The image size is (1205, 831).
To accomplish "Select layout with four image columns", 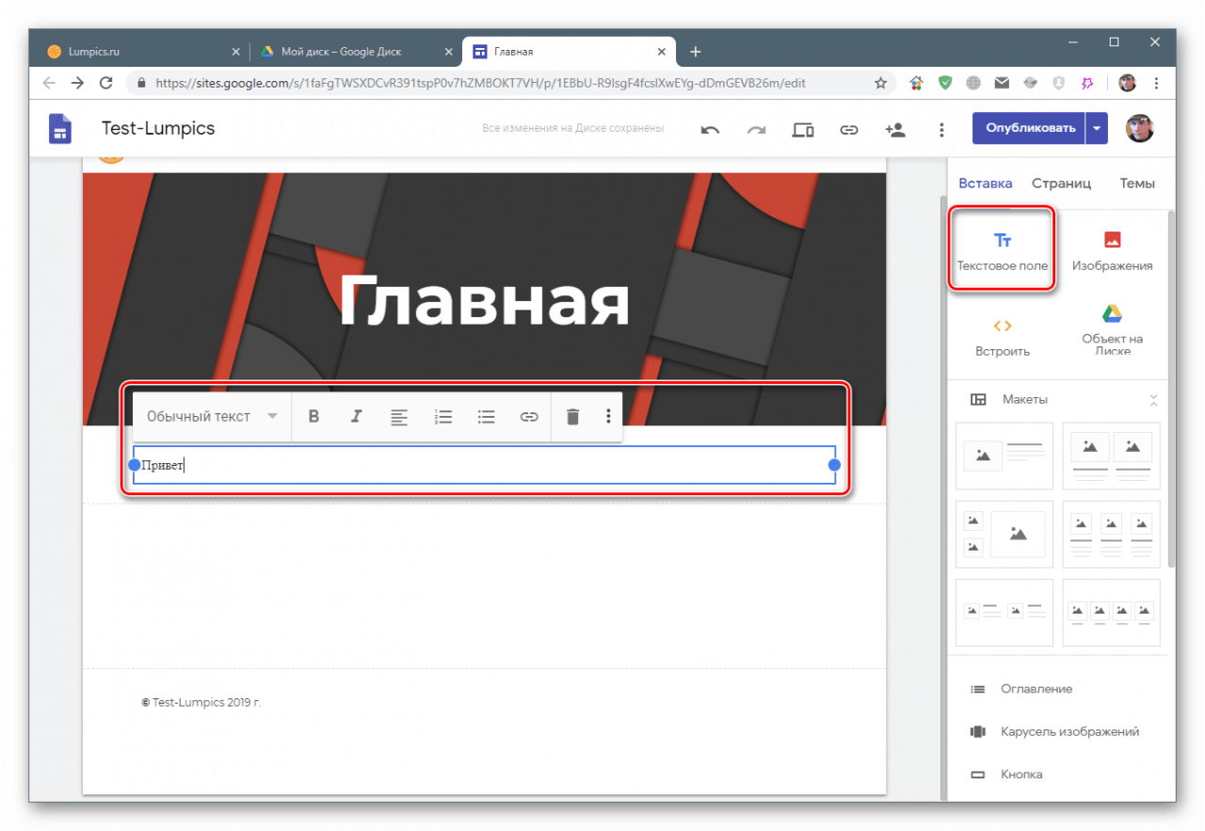I will coord(1112,613).
